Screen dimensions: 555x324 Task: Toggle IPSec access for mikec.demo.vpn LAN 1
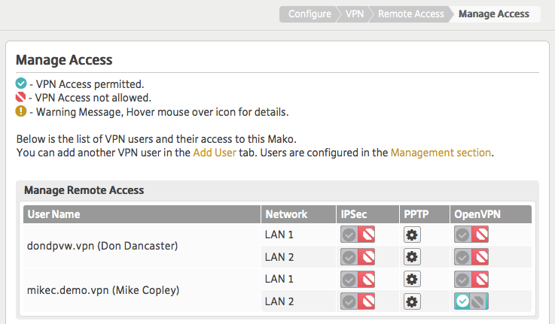click(x=358, y=279)
